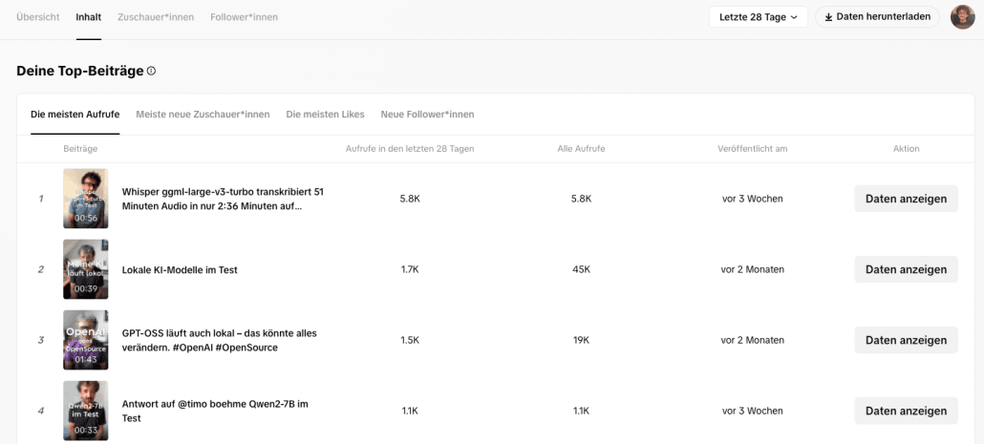
Task: Go to the Follower*innen tab
Action: point(244,17)
